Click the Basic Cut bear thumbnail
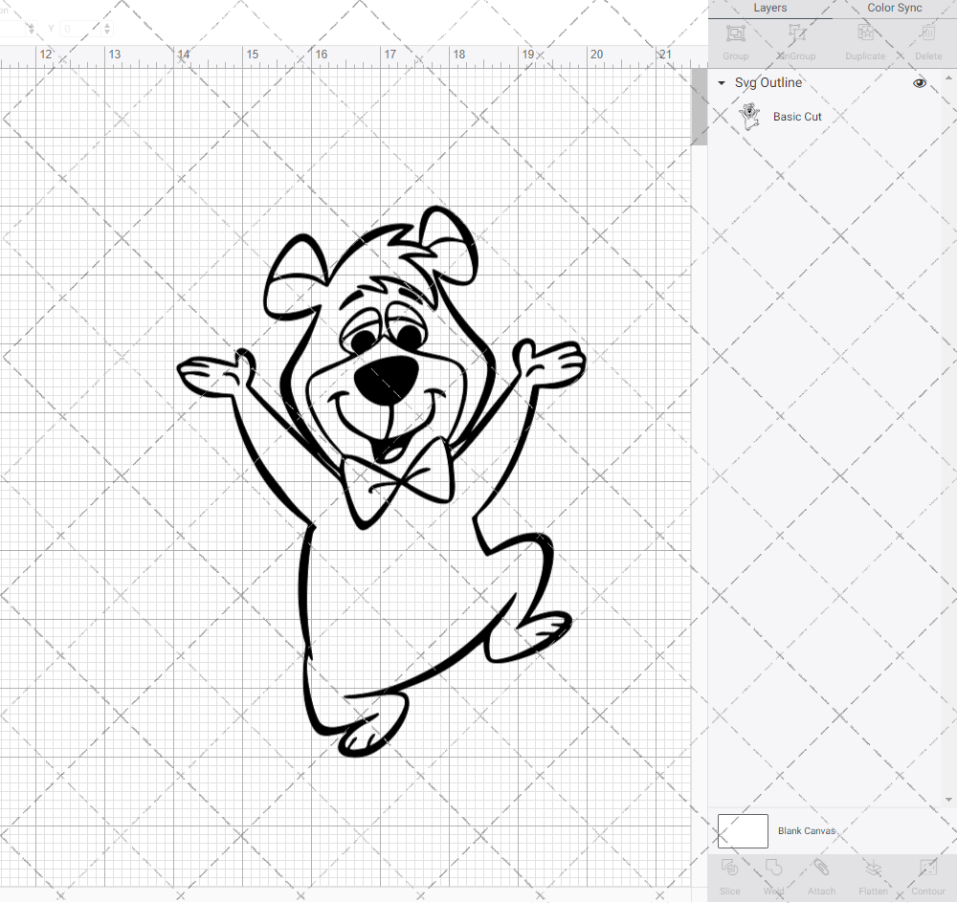Viewport: 957px width, 903px height. pyautogui.click(x=749, y=117)
